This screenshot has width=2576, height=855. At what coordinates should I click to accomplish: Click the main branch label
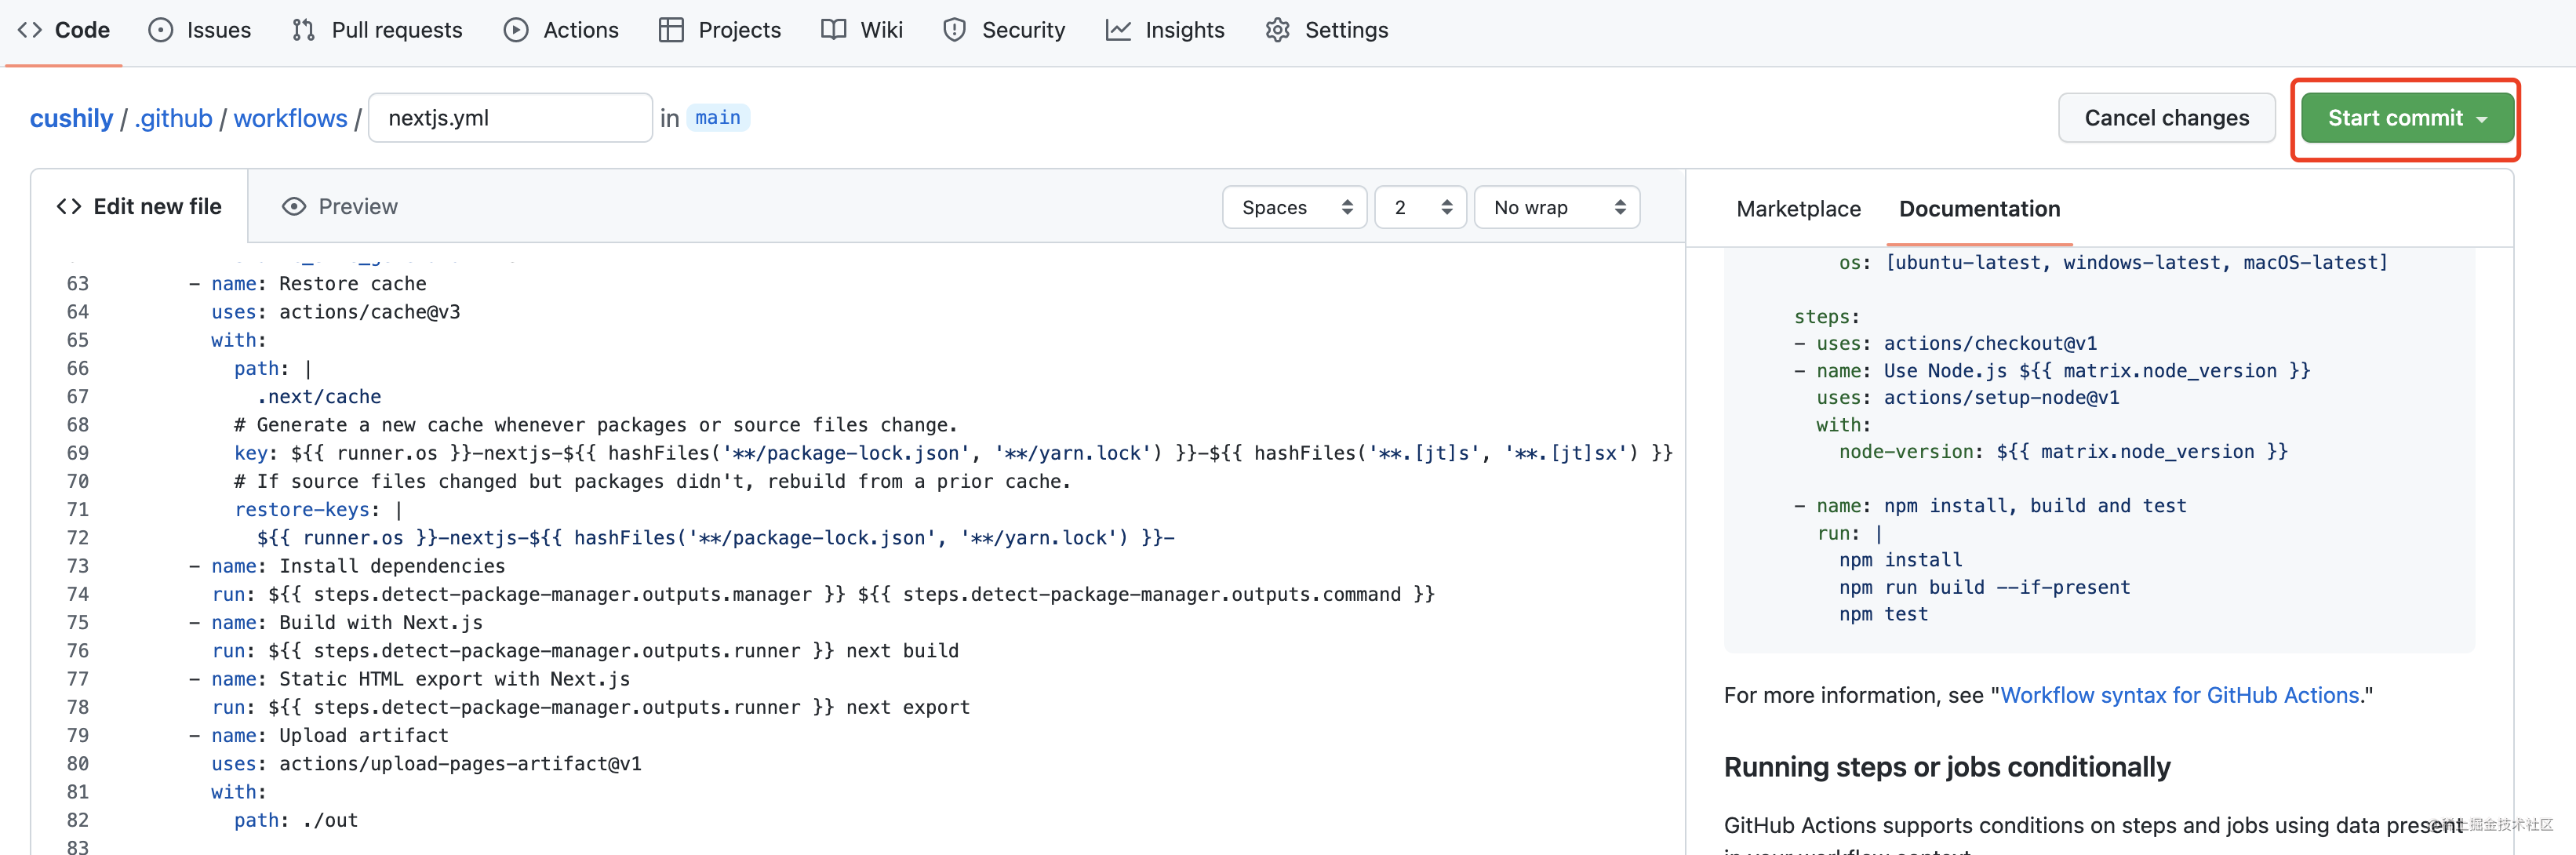click(718, 118)
